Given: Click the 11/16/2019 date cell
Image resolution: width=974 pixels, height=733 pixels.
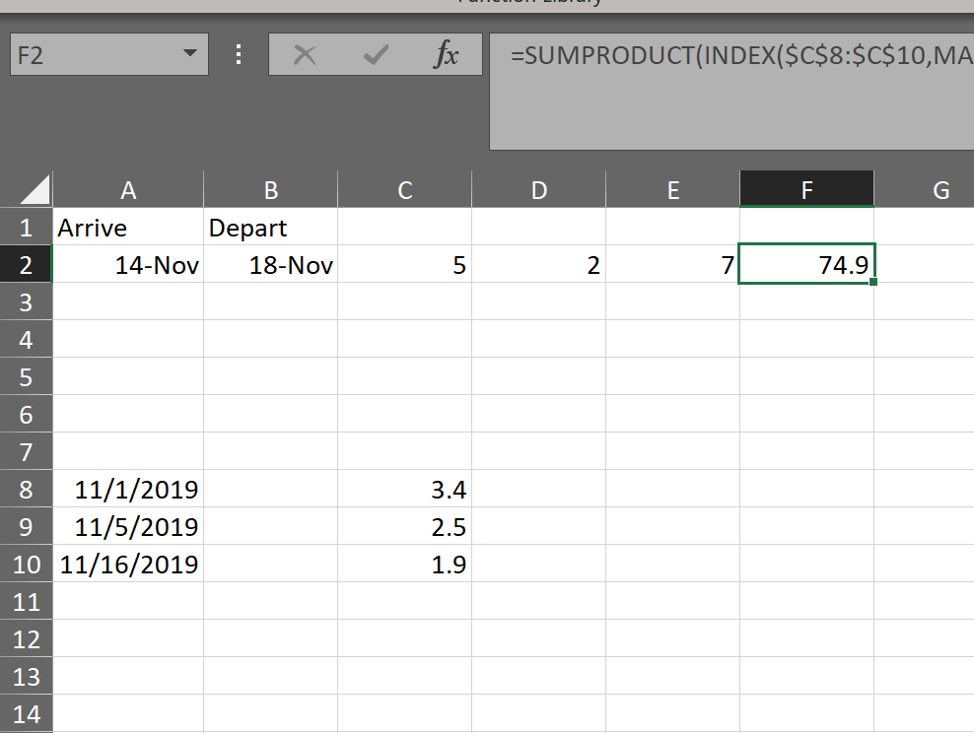Looking at the screenshot, I should (x=127, y=565).
